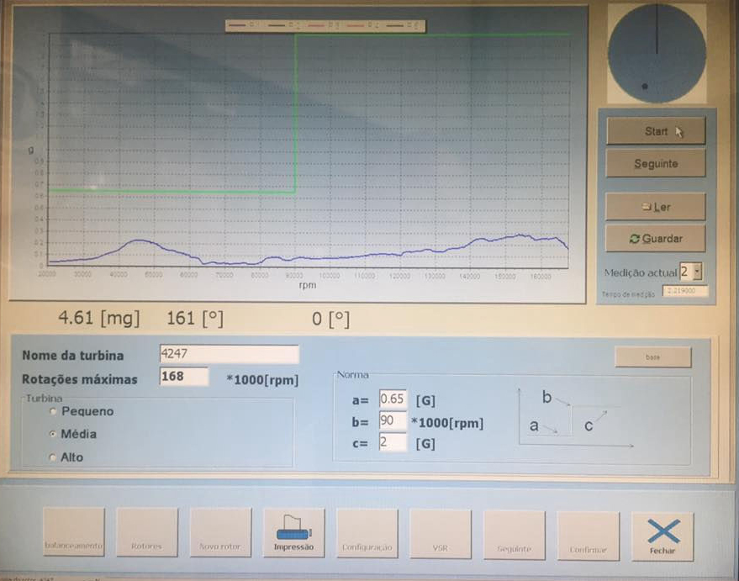
Task: Click the Seguinte button below Start
Action: click(656, 163)
